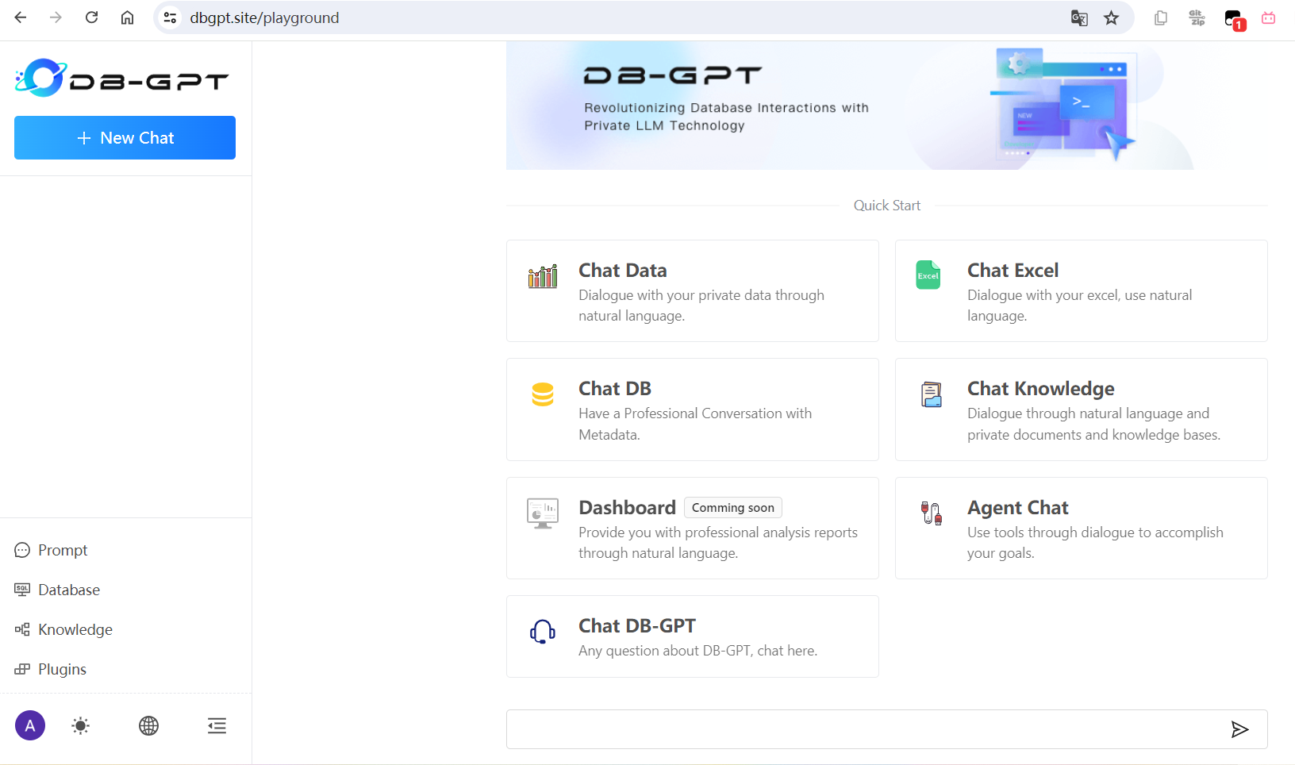View site information icon in address bar
The image size is (1295, 765).
coord(170,17)
